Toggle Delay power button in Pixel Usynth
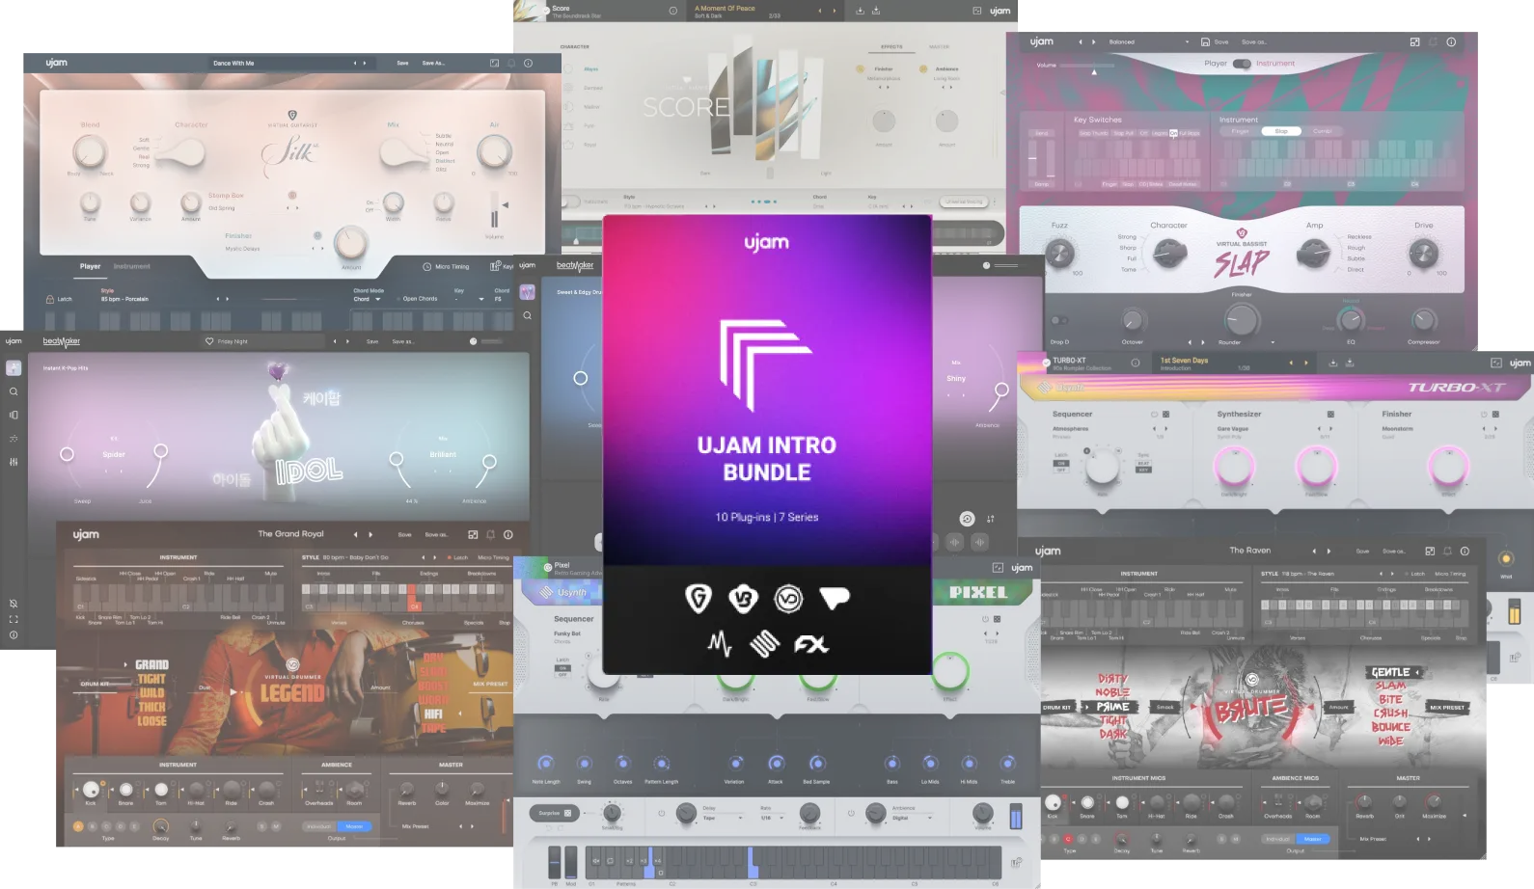 point(661,813)
